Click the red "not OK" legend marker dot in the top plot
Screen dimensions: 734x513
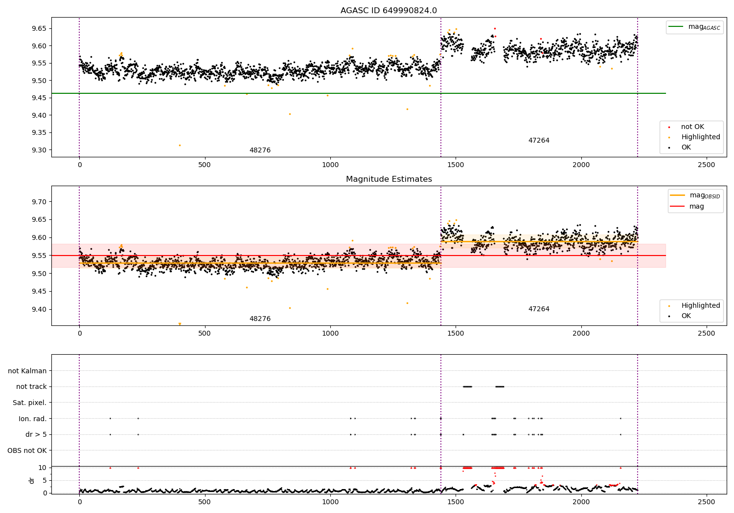click(x=669, y=127)
